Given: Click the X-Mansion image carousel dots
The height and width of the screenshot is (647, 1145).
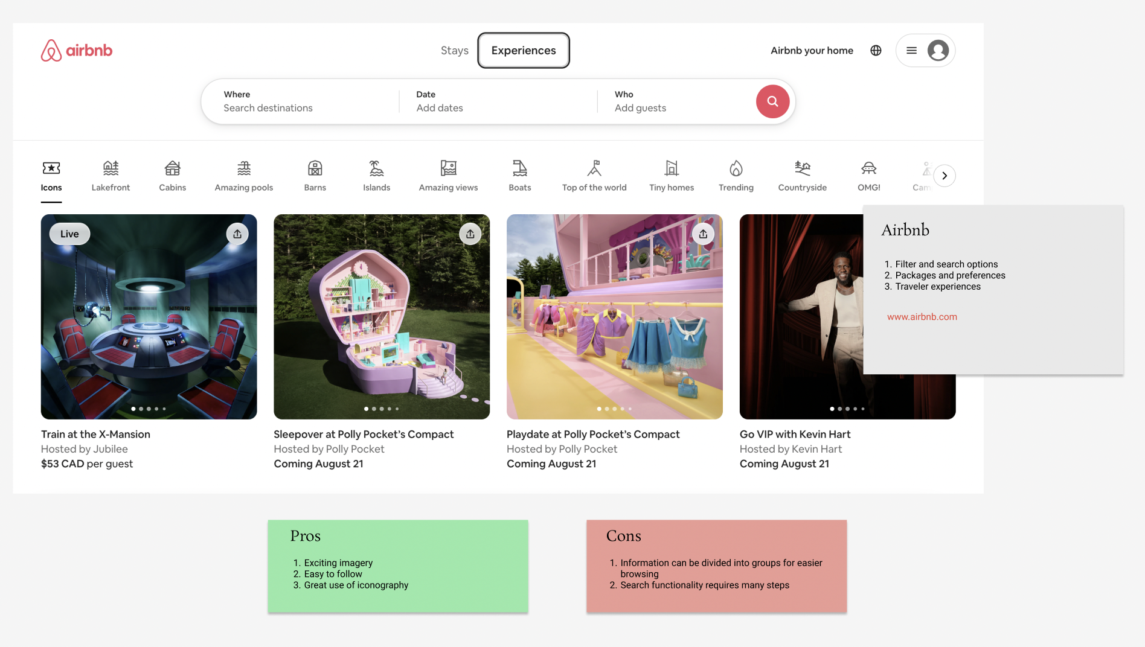Looking at the screenshot, I should pyautogui.click(x=149, y=409).
